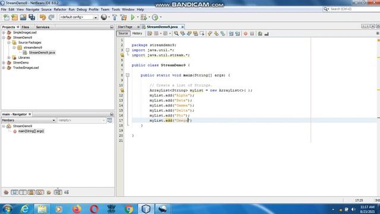Viewport: 380px width, 214px height.
Task: Click the red Start Macro Recording icon
Action: [245, 34]
